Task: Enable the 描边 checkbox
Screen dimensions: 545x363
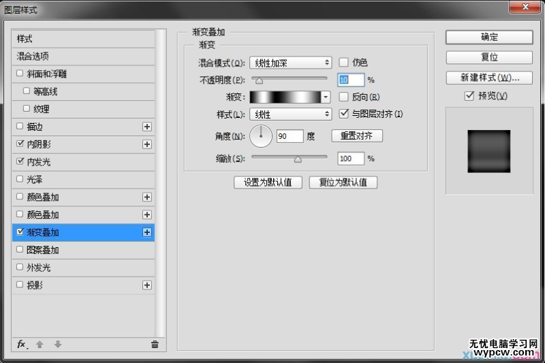Action: pyautogui.click(x=20, y=126)
